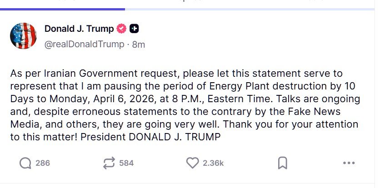View the 584 ReTruths count
Image resolution: width=380 pixels, height=188 pixels.
(x=126, y=163)
